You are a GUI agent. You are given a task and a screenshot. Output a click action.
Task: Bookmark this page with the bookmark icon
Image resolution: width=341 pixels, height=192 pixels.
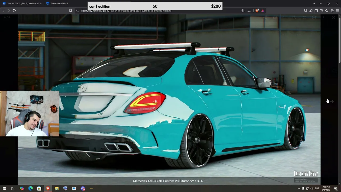pos(70,11)
